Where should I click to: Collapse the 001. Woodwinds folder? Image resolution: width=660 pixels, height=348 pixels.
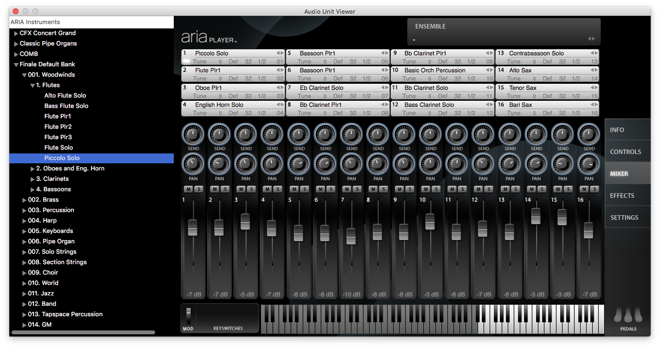coord(24,75)
